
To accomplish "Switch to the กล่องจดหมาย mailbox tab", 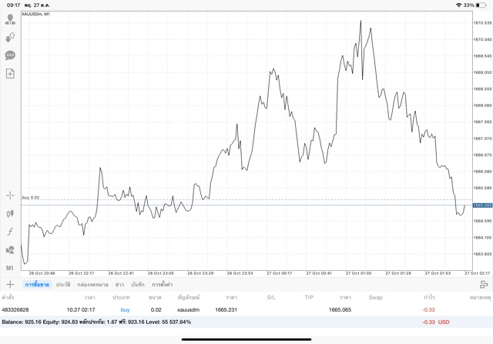I will point(92,285).
